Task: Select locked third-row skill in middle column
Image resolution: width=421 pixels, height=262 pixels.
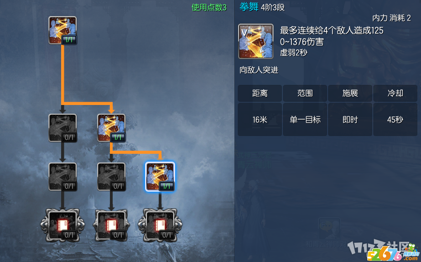Action: coord(111,177)
